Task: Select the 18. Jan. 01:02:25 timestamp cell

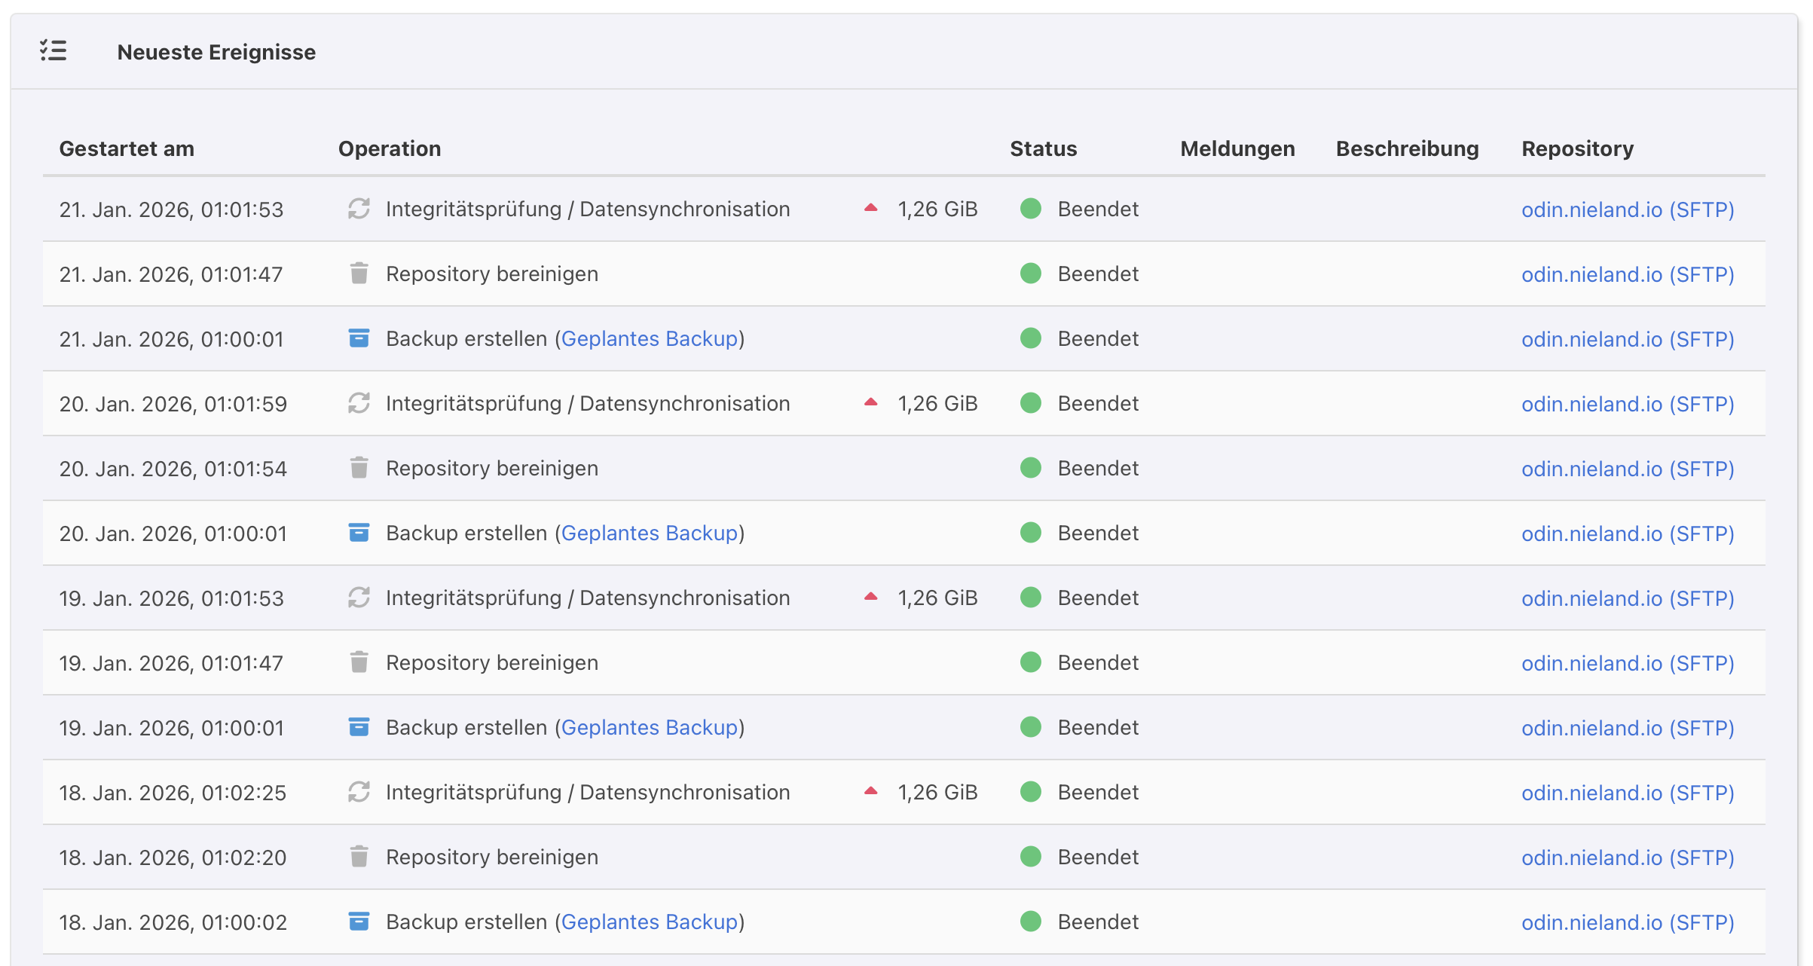Action: (x=173, y=792)
